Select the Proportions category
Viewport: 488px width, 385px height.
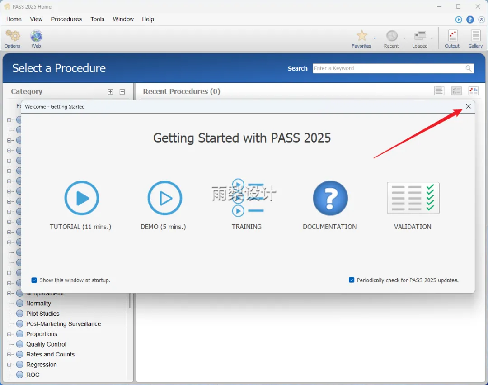42,334
